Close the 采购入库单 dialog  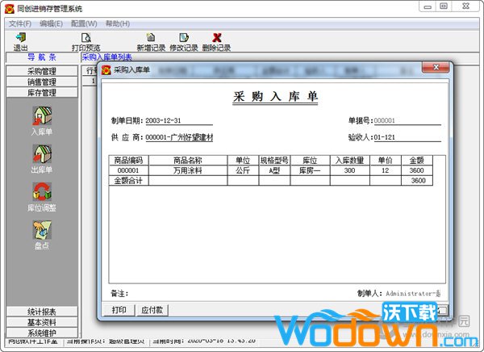(436, 67)
